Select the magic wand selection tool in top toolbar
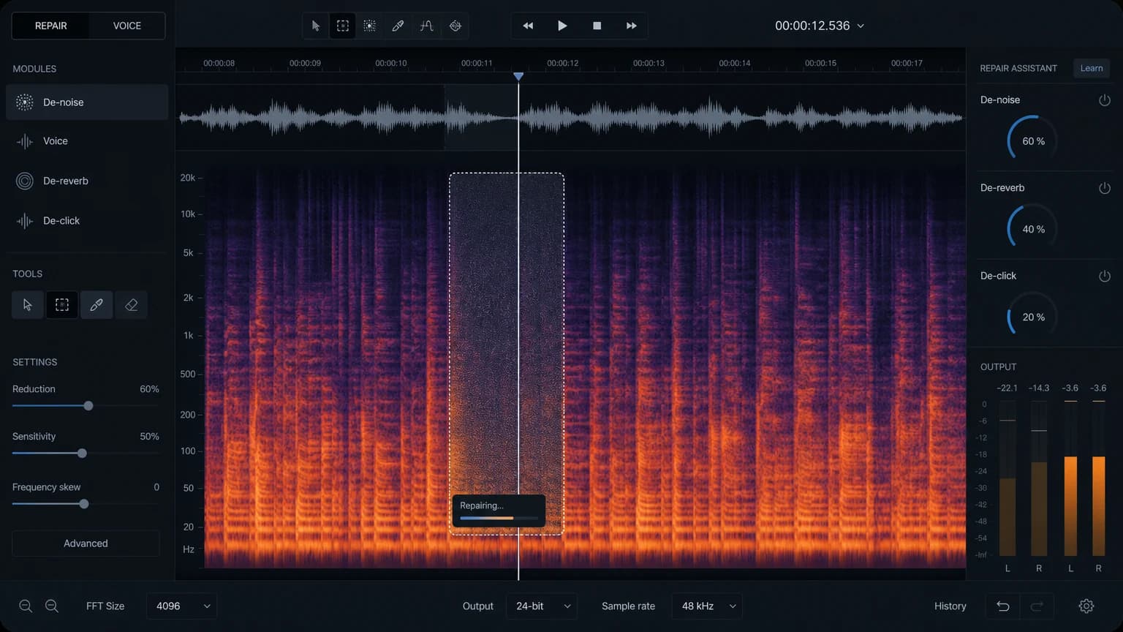Screen dimensions: 1123x632 tap(370, 26)
